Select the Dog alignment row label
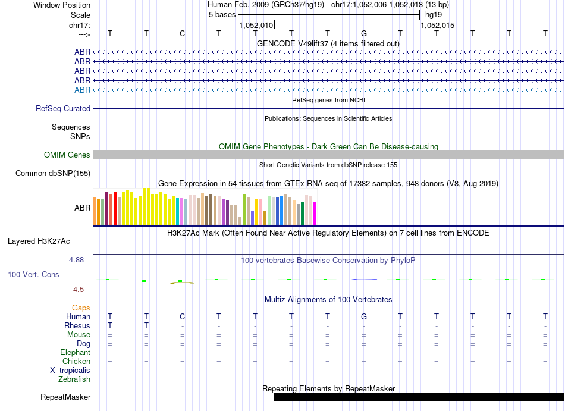The image size is (565, 411). point(84,344)
